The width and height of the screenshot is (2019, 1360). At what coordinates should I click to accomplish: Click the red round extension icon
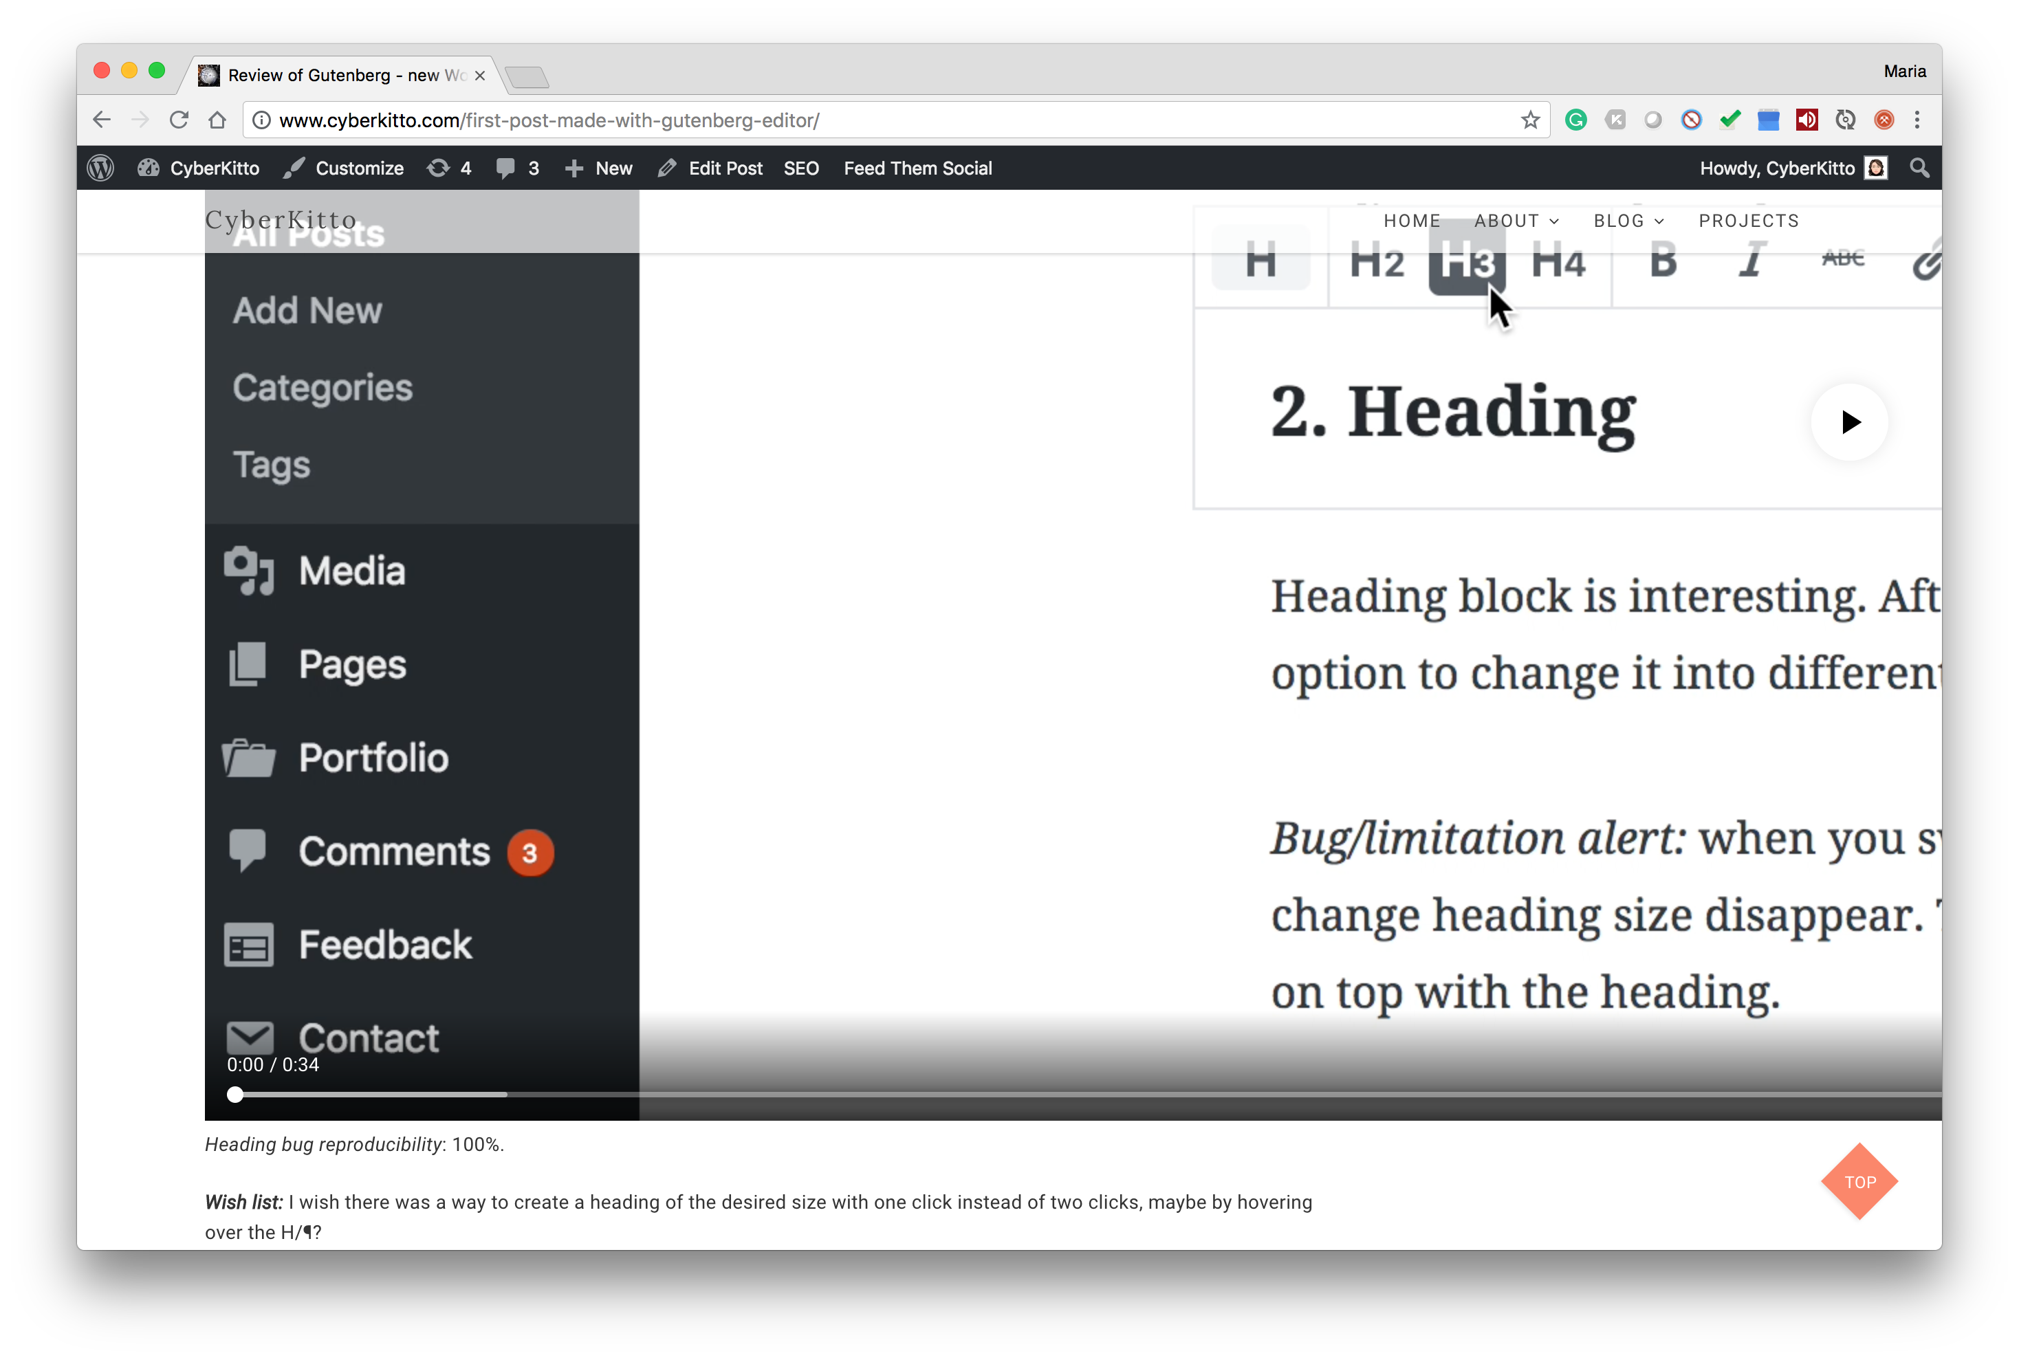click(x=1884, y=120)
